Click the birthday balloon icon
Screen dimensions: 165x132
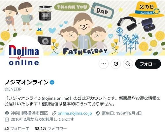[x=98, y=113]
